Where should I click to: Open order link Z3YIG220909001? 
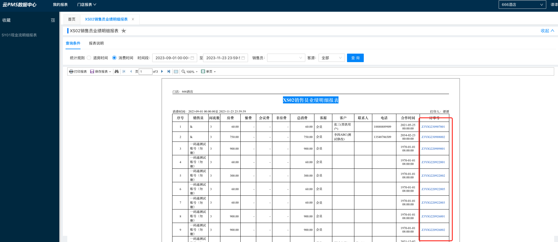[x=433, y=149]
